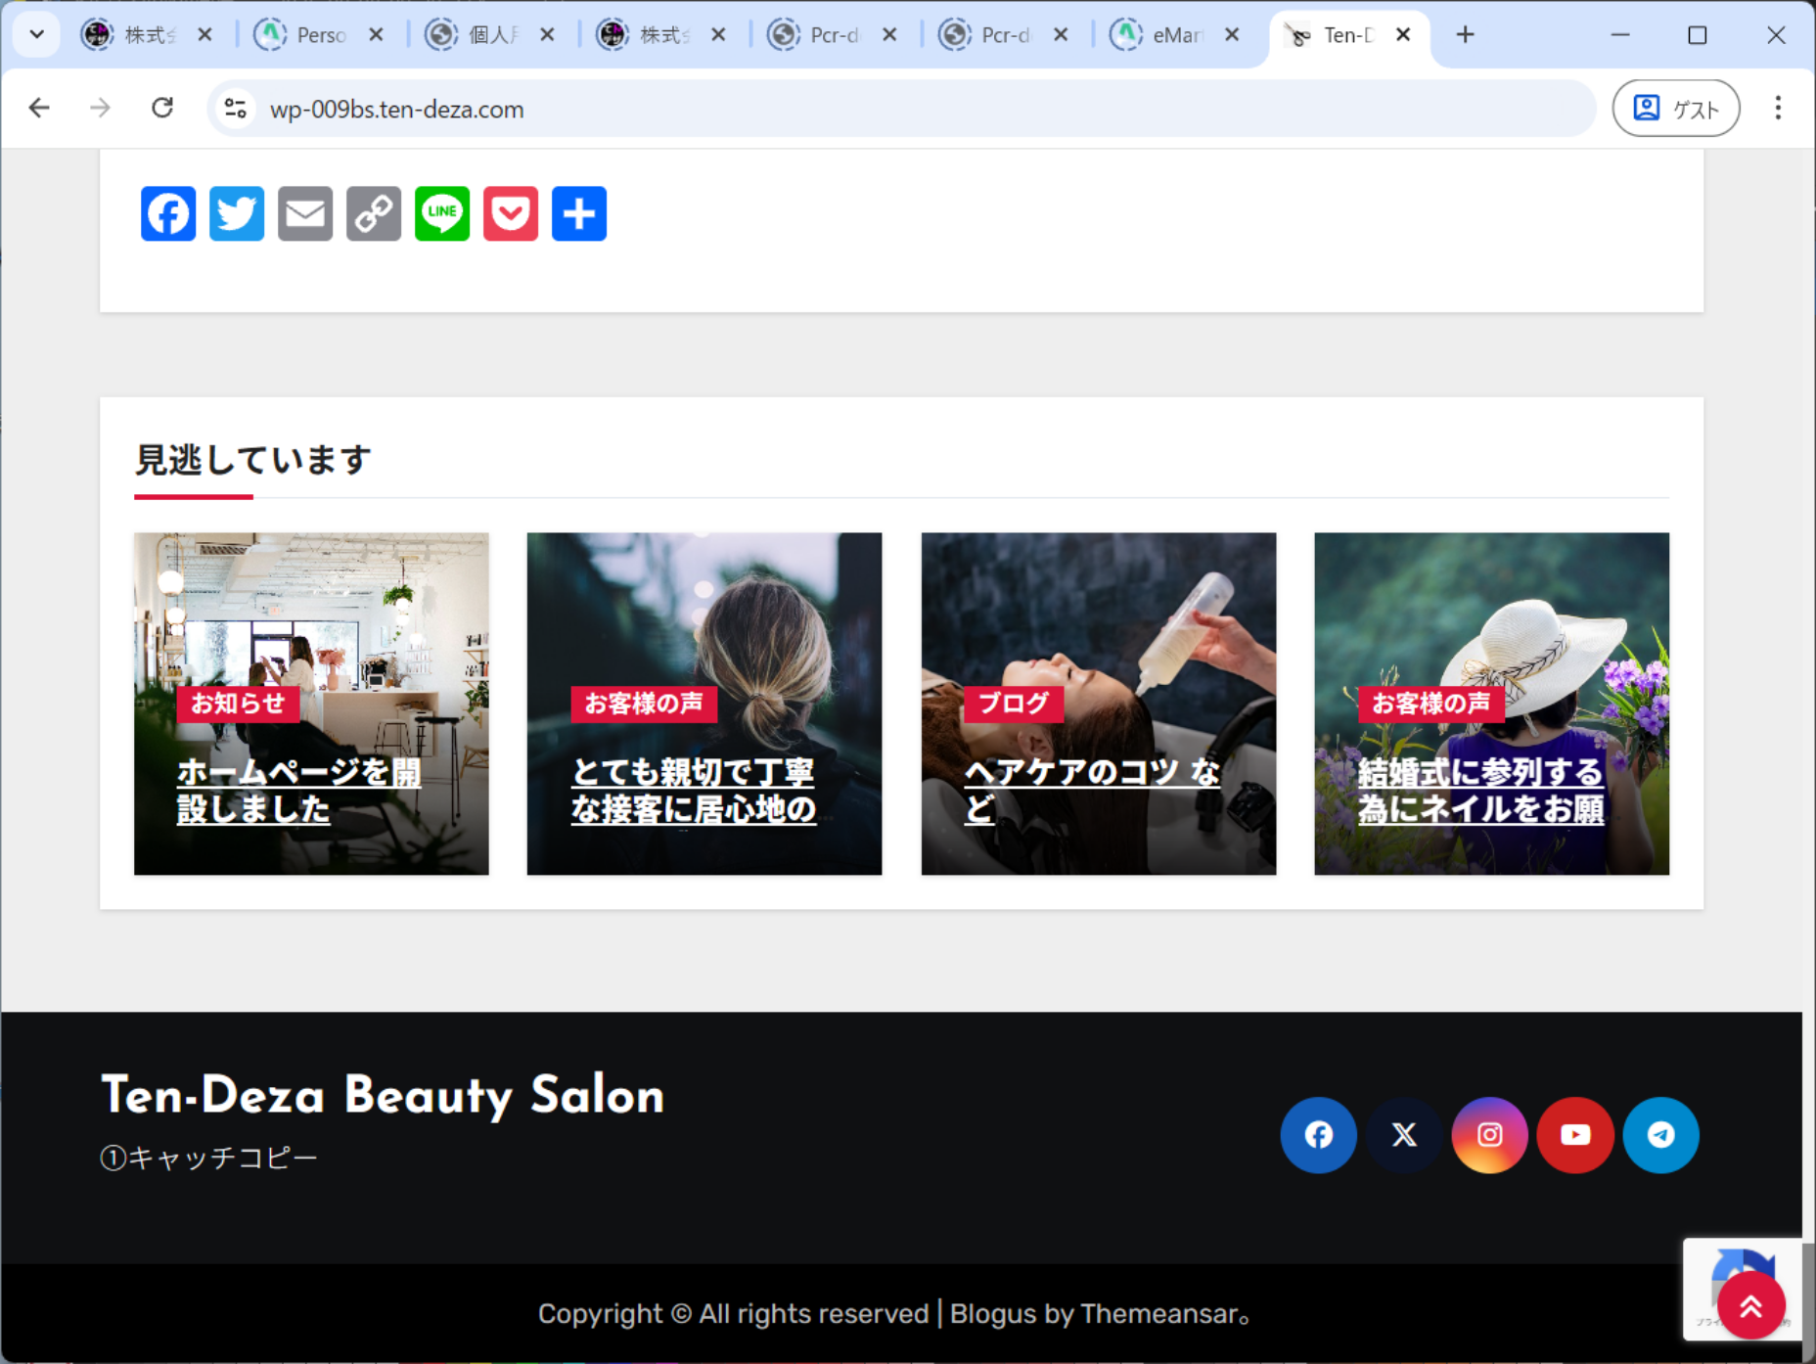Share to LINE using green icon

pos(442,213)
